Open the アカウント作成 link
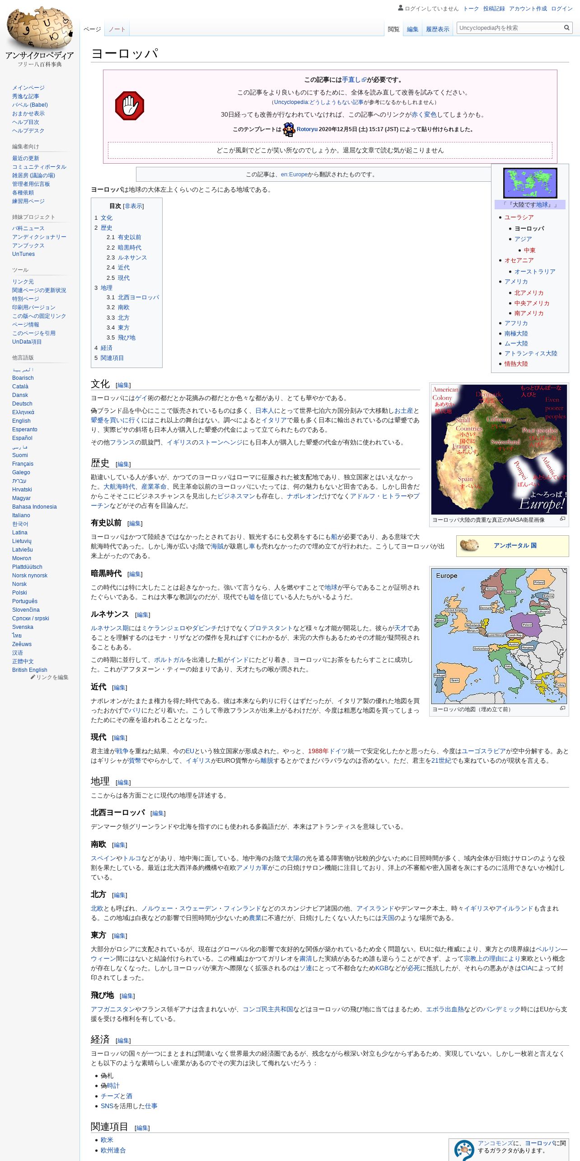Image resolution: width=580 pixels, height=1161 pixels. pyautogui.click(x=528, y=9)
